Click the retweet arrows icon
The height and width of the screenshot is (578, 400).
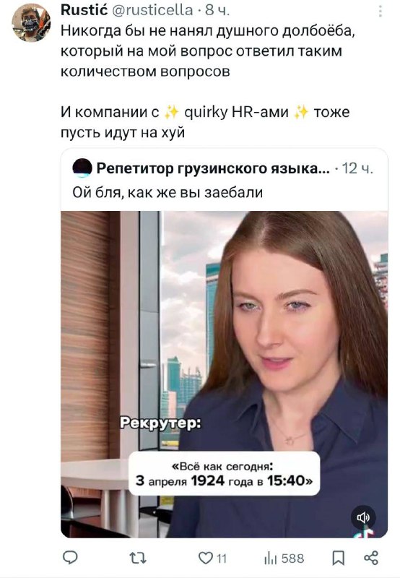coord(139,558)
